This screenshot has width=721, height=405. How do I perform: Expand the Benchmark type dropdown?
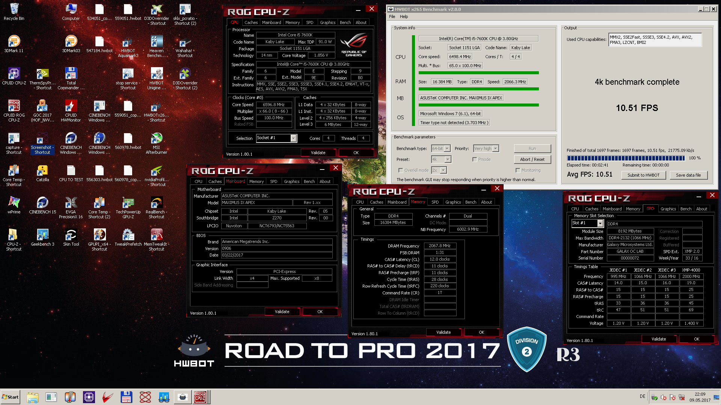coord(447,148)
